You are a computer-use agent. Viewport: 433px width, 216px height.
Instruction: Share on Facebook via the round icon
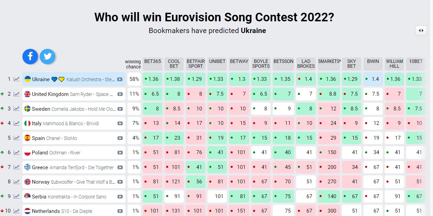pos(30,56)
